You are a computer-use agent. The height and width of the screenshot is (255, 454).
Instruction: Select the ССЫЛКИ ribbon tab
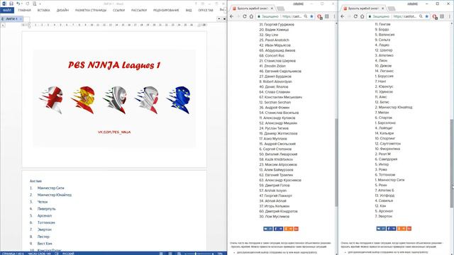pyautogui.click(x=118, y=10)
